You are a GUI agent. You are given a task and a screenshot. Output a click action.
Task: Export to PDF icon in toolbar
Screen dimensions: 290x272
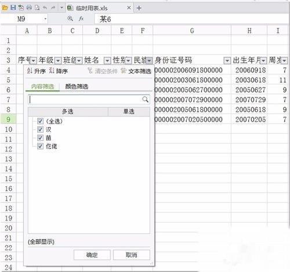click(x=21, y=8)
